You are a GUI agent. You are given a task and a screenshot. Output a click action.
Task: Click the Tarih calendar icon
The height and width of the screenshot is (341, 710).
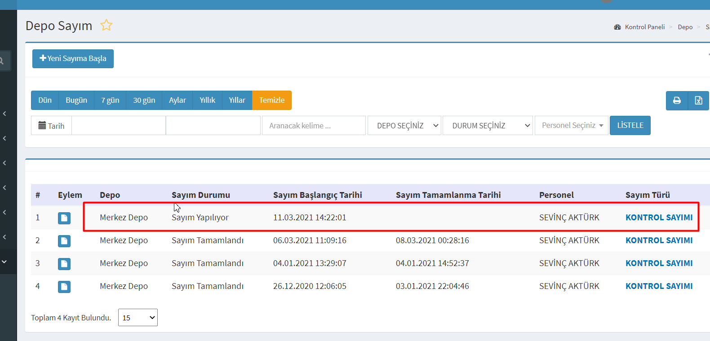point(42,126)
